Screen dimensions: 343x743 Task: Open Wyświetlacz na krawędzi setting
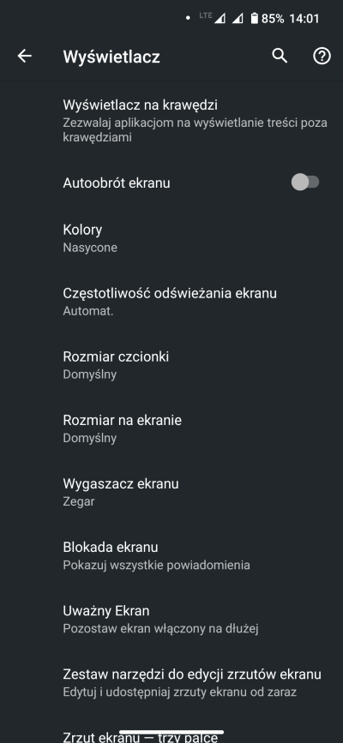[x=171, y=120]
